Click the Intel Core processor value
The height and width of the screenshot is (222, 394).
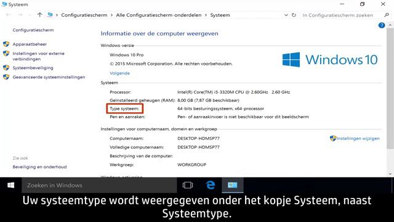233,92
